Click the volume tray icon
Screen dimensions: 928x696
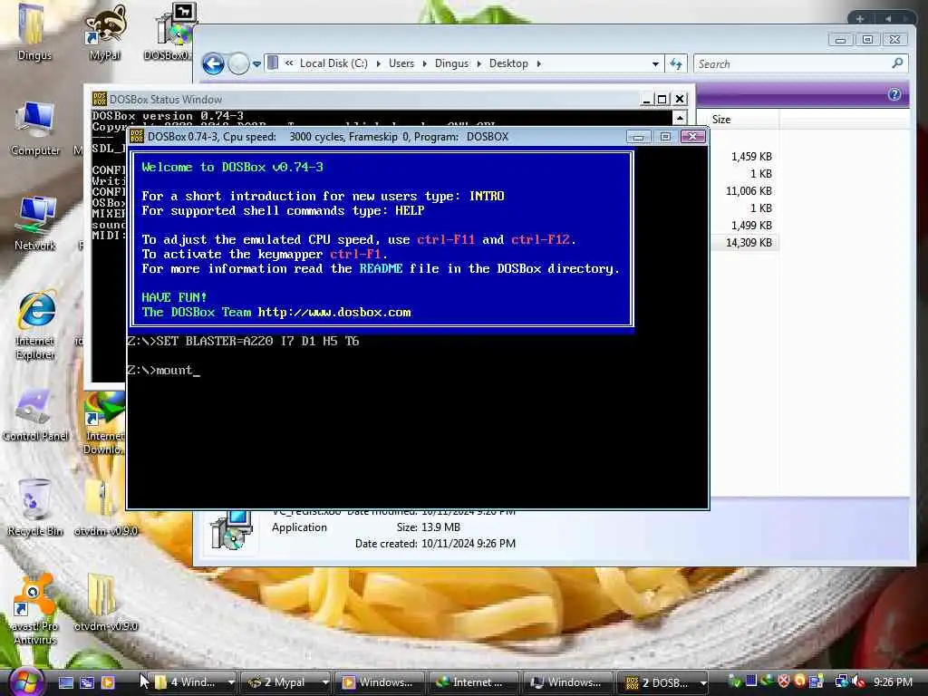857,682
